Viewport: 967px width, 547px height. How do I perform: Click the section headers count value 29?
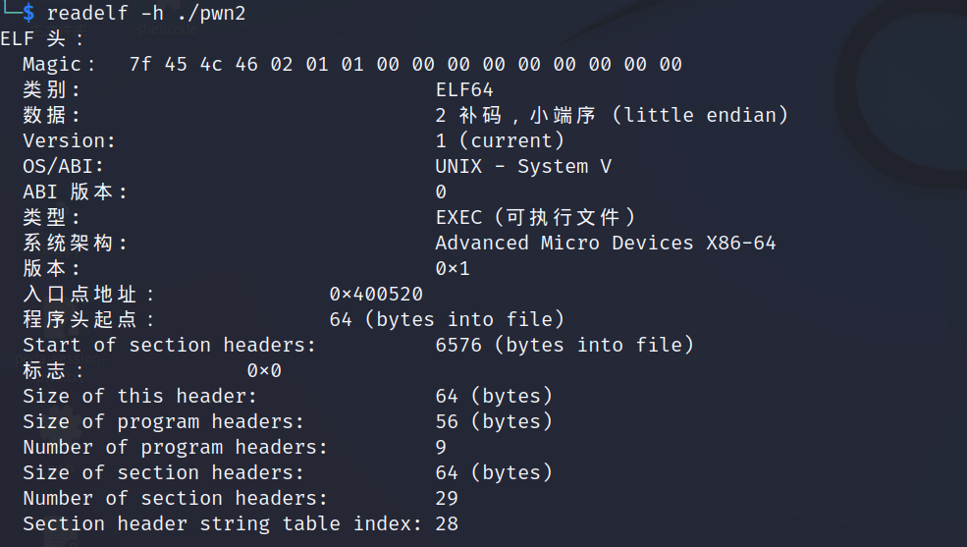[x=447, y=498]
